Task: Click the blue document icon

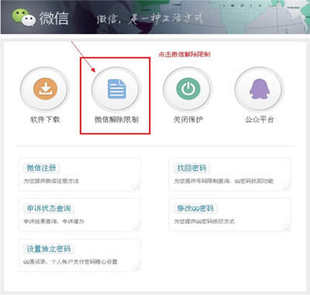Action: [116, 89]
